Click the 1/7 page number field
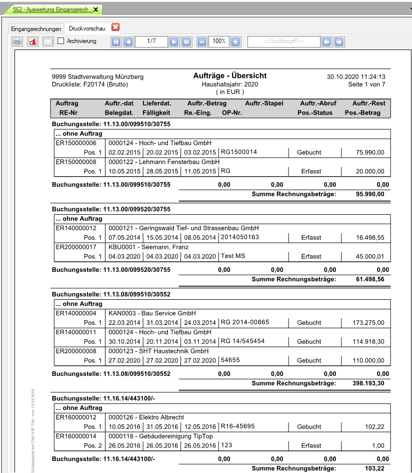The height and width of the screenshot is (473, 412). 151,42
